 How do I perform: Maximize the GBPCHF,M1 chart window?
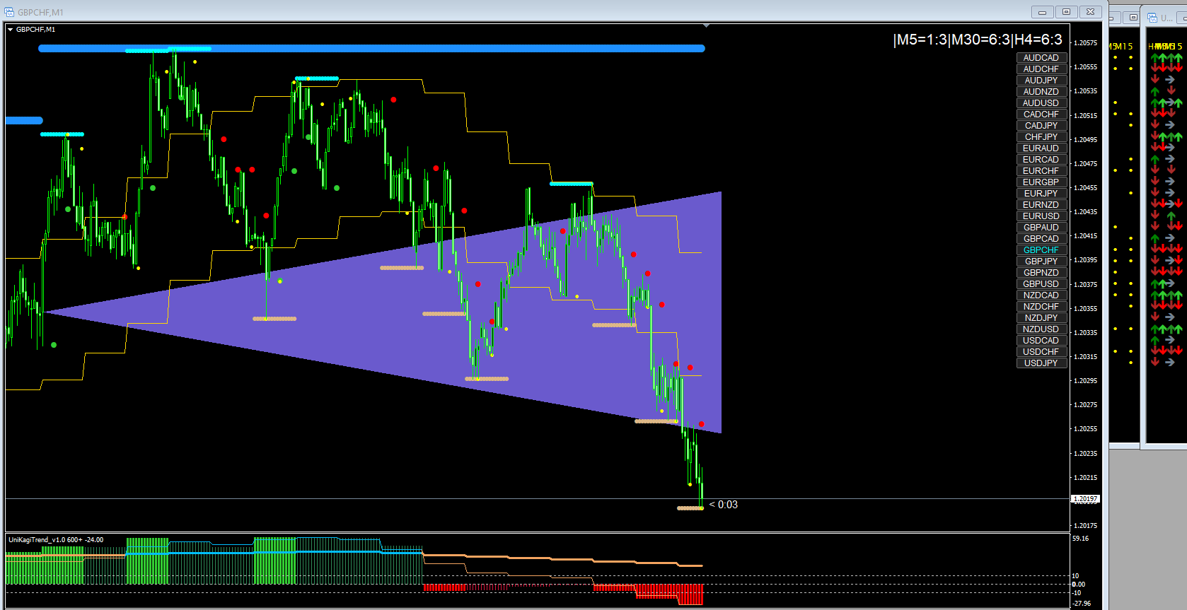1067,12
